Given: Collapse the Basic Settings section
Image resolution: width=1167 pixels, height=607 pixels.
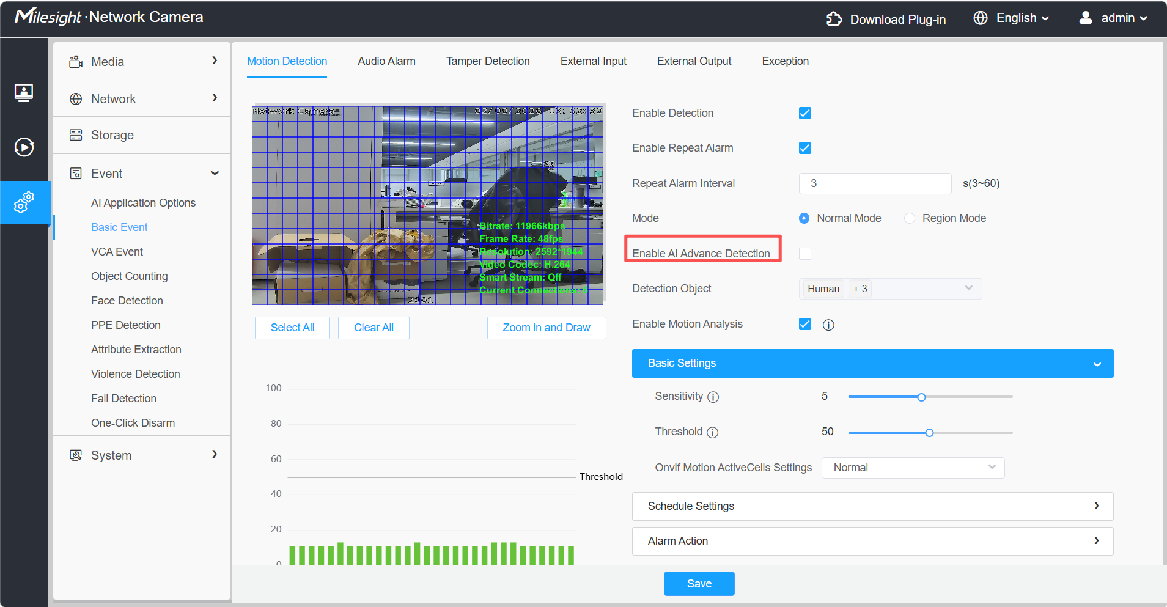Looking at the screenshot, I should (872, 363).
